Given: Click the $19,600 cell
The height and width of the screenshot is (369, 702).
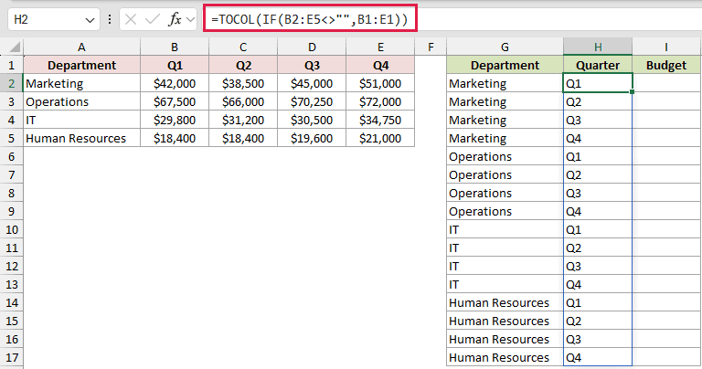Looking at the screenshot, I should pyautogui.click(x=312, y=138).
